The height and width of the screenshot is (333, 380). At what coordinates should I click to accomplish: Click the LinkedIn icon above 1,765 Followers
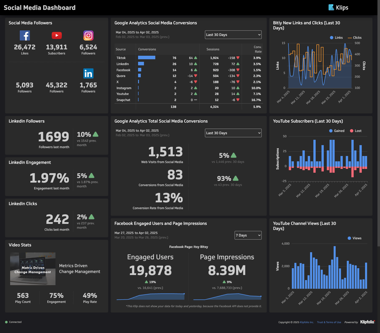(x=88, y=73)
